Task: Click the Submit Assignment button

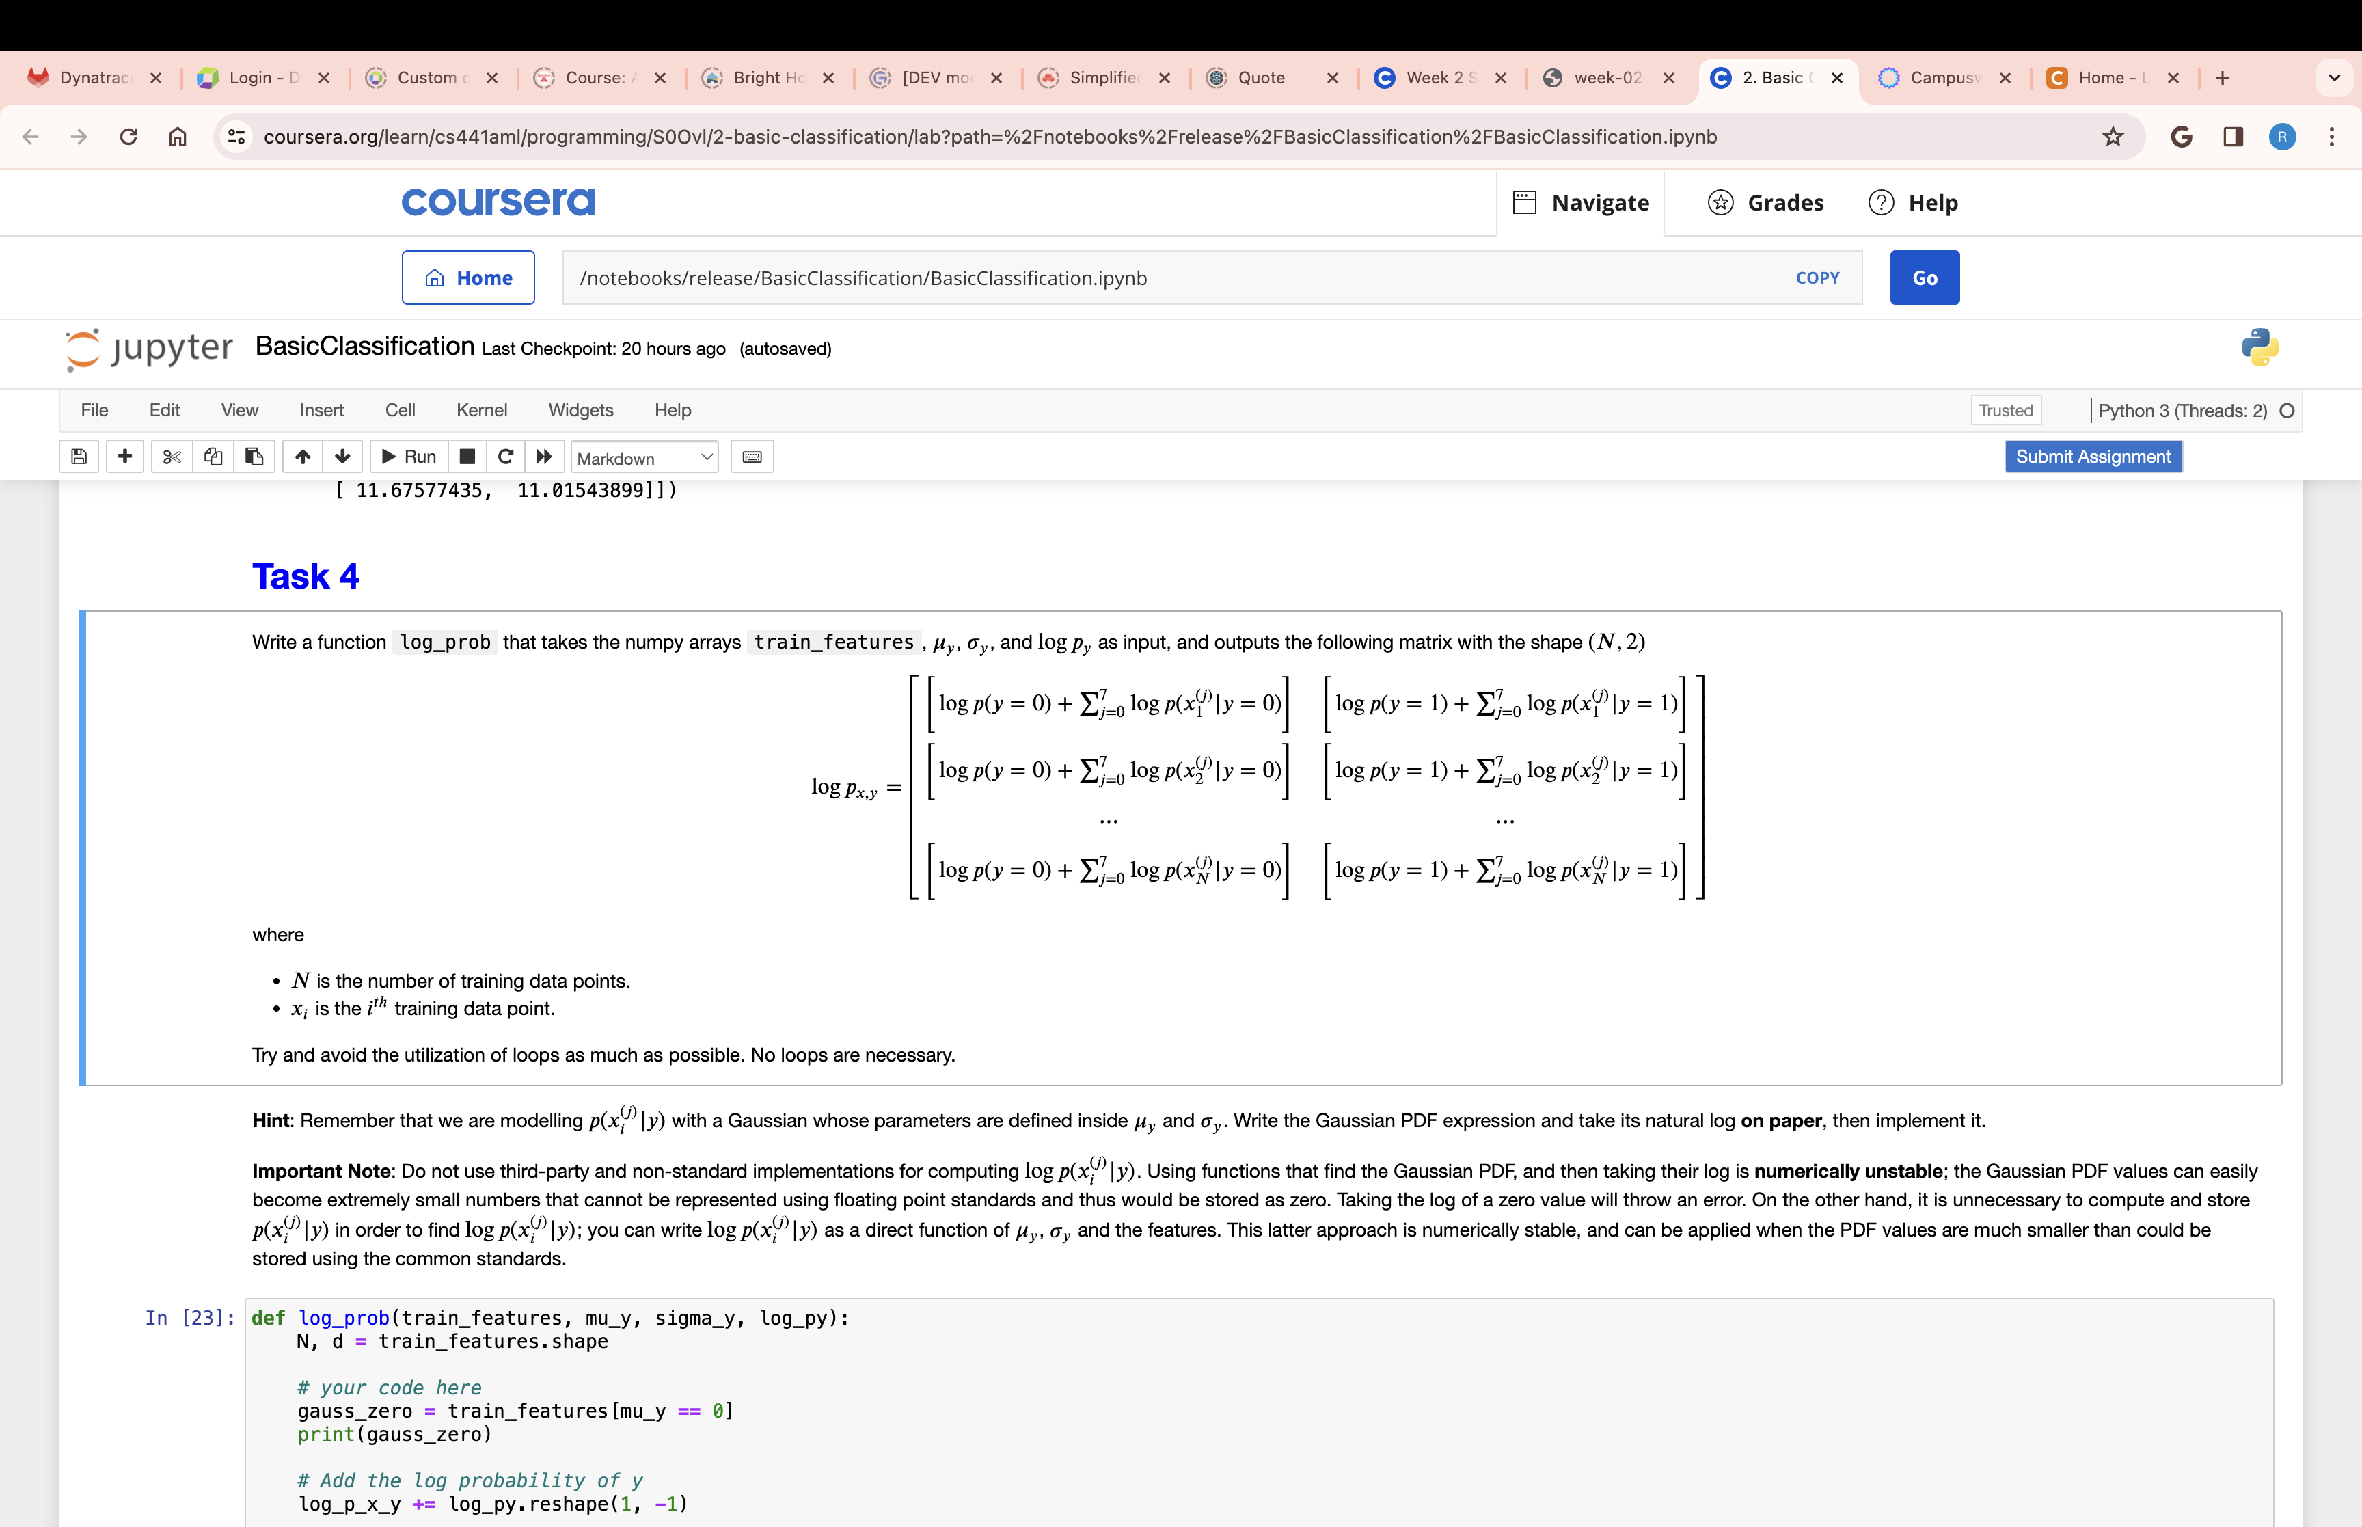Action: point(2093,456)
